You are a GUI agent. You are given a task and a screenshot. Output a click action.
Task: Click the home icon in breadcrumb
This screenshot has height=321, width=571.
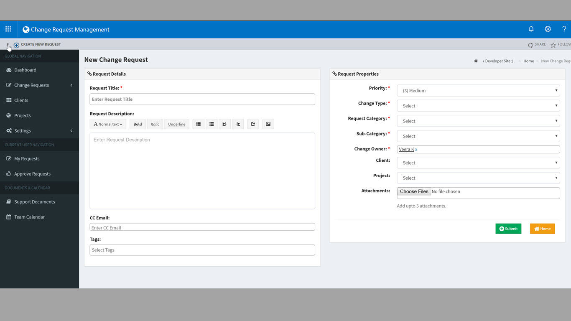click(x=476, y=61)
